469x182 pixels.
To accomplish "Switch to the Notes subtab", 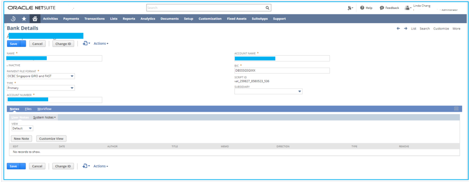I will coord(14,109).
